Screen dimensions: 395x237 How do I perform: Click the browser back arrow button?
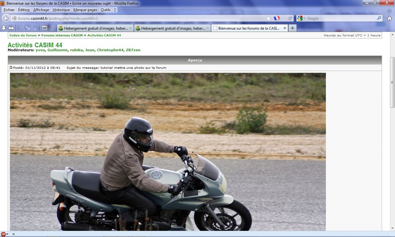6,18
